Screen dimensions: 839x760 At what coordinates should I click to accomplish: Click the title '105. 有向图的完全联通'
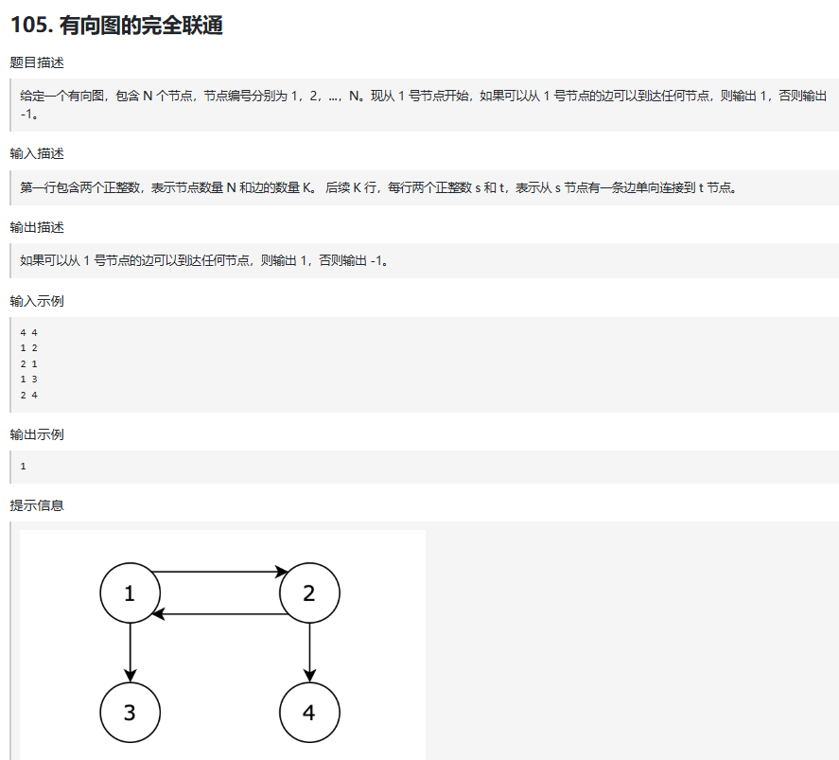(116, 26)
